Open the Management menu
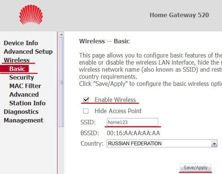This screenshot has height=174, width=222. coord(24,121)
